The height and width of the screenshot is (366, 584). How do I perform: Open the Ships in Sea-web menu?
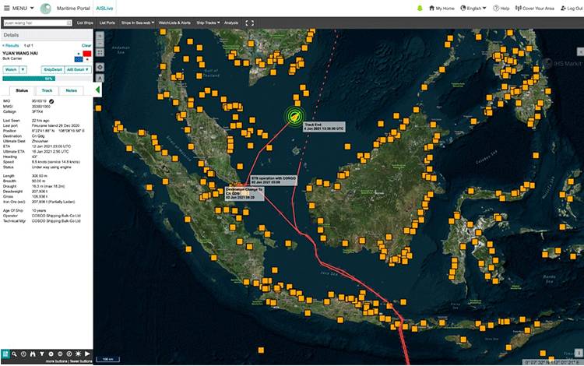137,23
